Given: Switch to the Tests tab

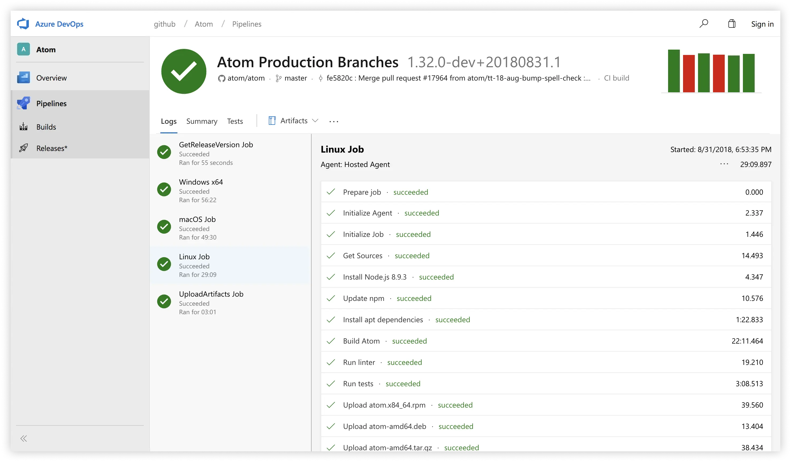Looking at the screenshot, I should tap(235, 121).
